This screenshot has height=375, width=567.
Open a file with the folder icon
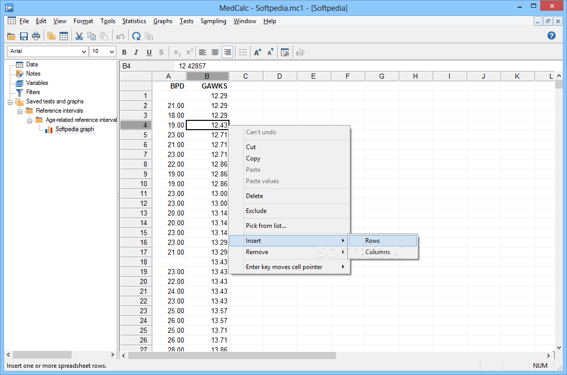[x=11, y=36]
